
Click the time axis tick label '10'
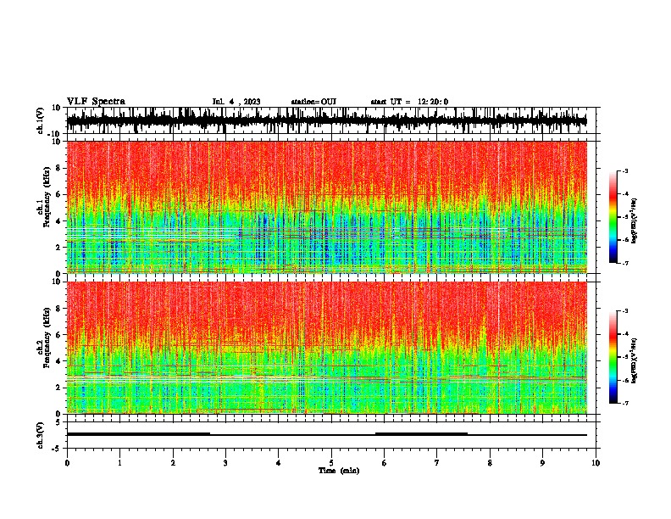(596, 463)
